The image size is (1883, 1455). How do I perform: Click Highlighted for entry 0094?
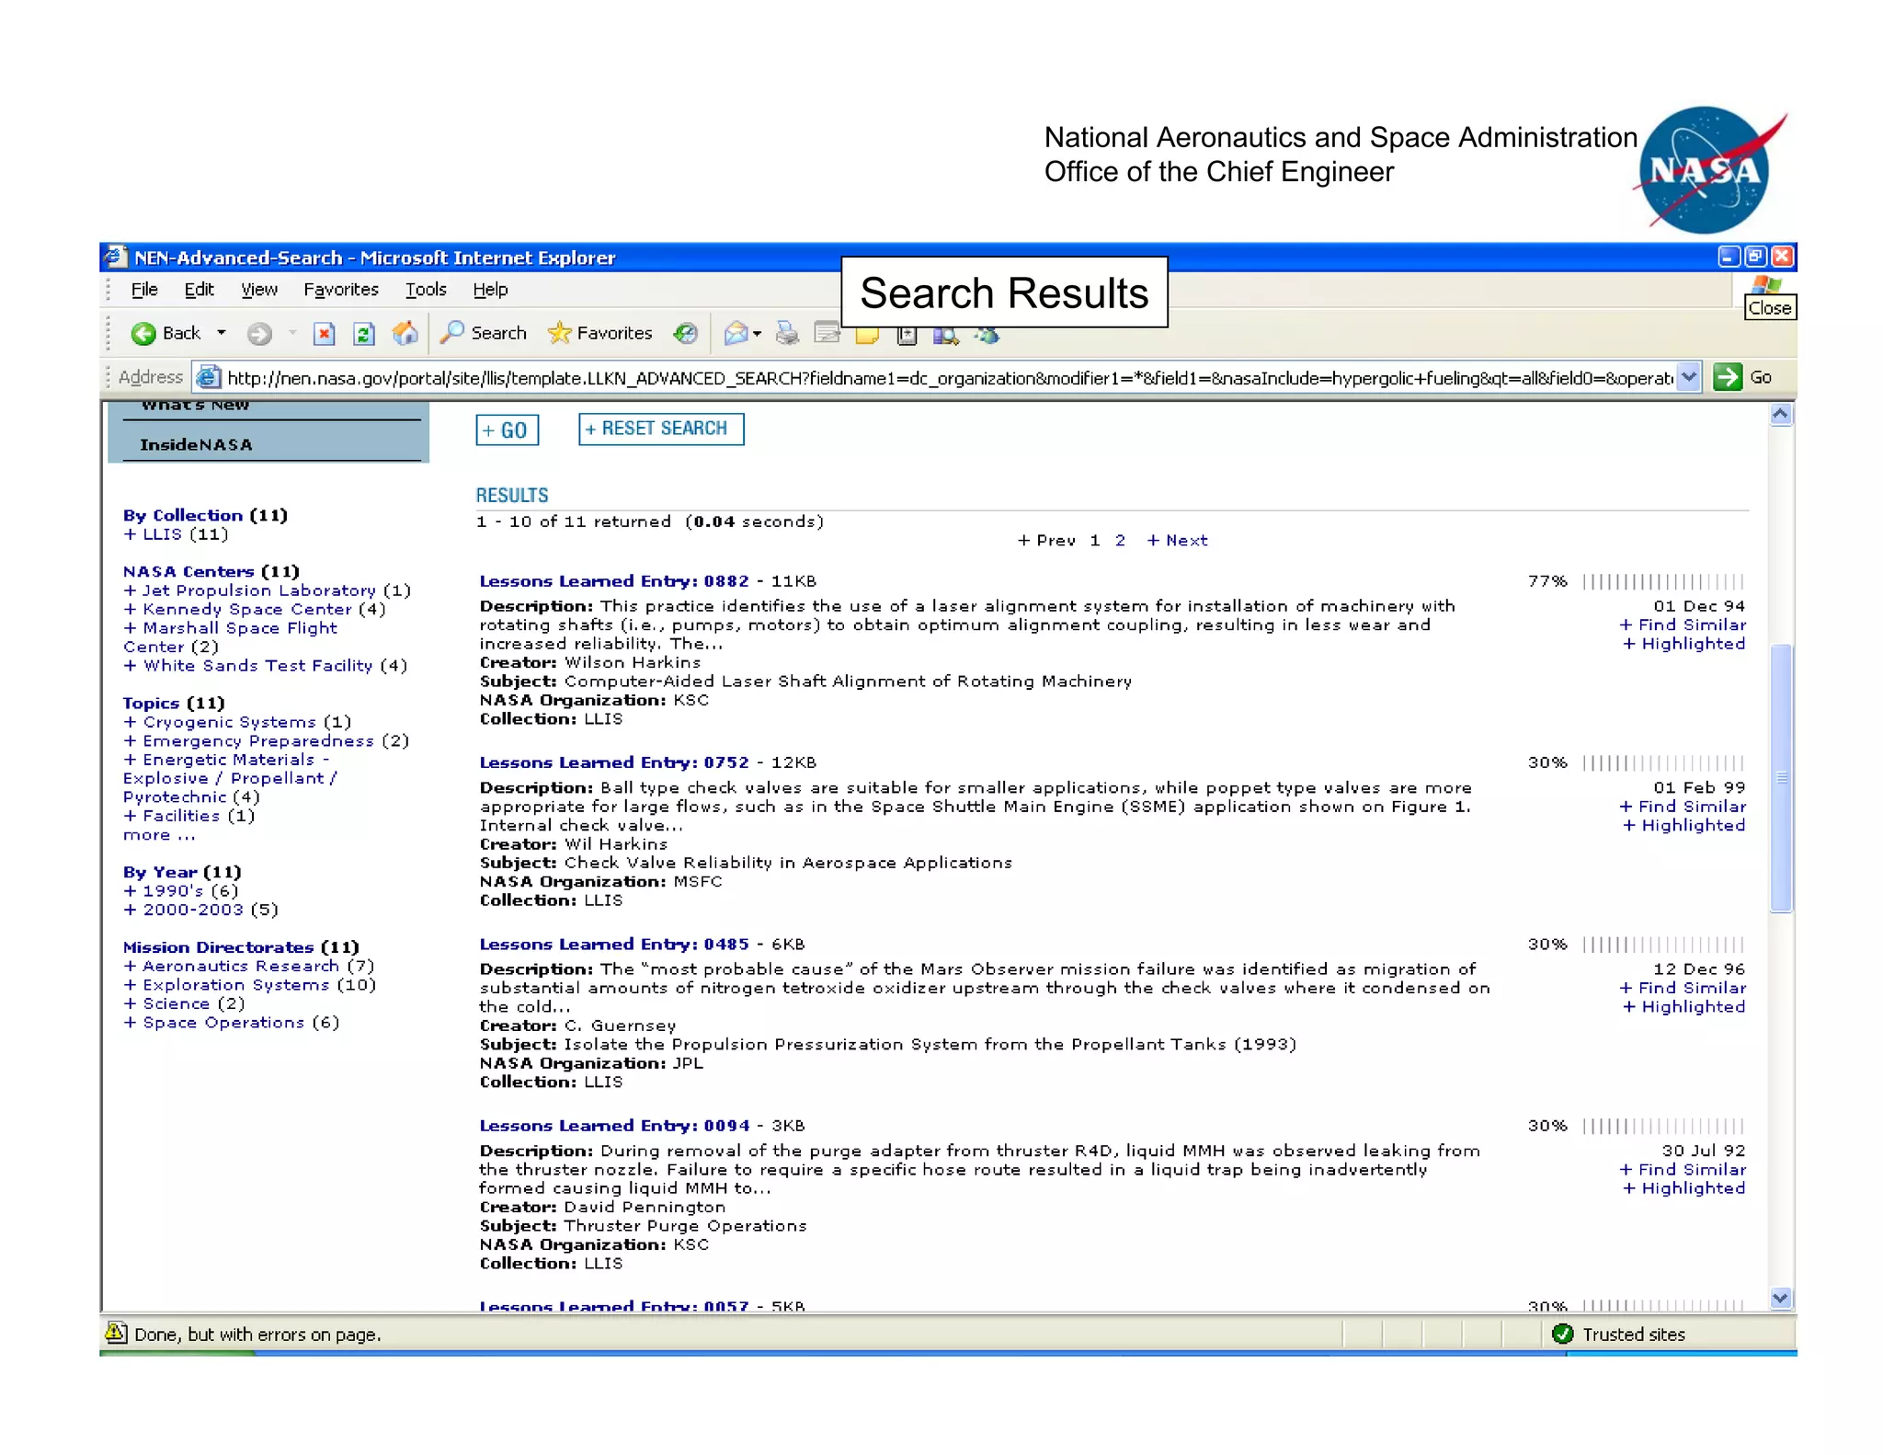click(x=1684, y=1188)
